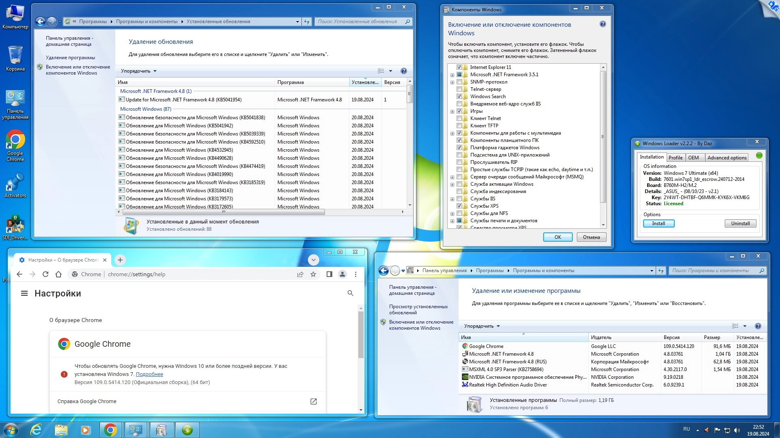The height and width of the screenshot is (438, 780).
Task: Bookmark page with star icon
Action: (313, 275)
